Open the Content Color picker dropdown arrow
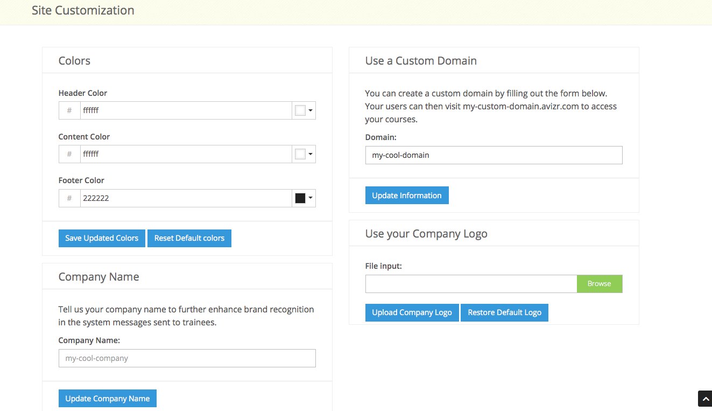Viewport: 712px width, 411px height. click(311, 155)
